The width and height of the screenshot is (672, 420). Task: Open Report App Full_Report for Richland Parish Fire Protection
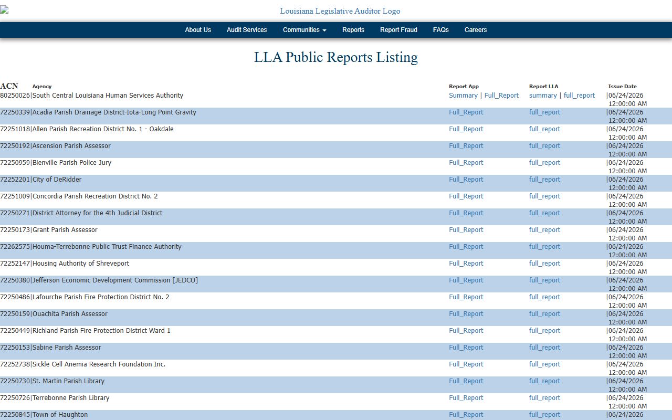[466, 331]
